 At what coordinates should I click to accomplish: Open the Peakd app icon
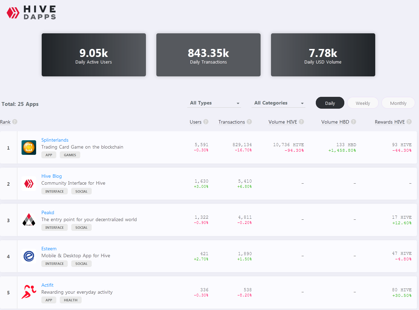(29, 220)
